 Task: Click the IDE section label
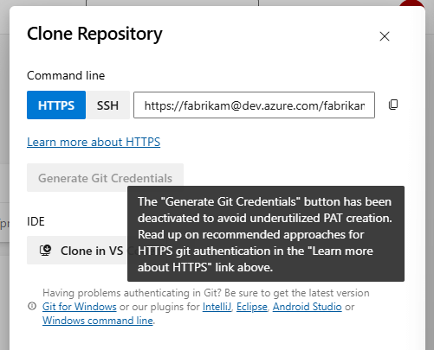point(36,221)
